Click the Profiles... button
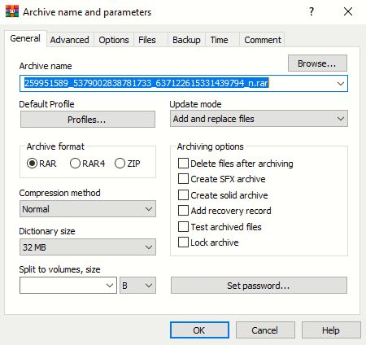The image size is (366, 345). [x=88, y=119]
